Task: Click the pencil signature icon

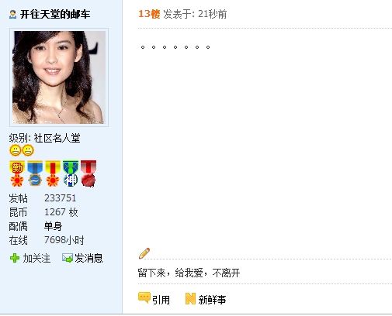Action: (144, 253)
